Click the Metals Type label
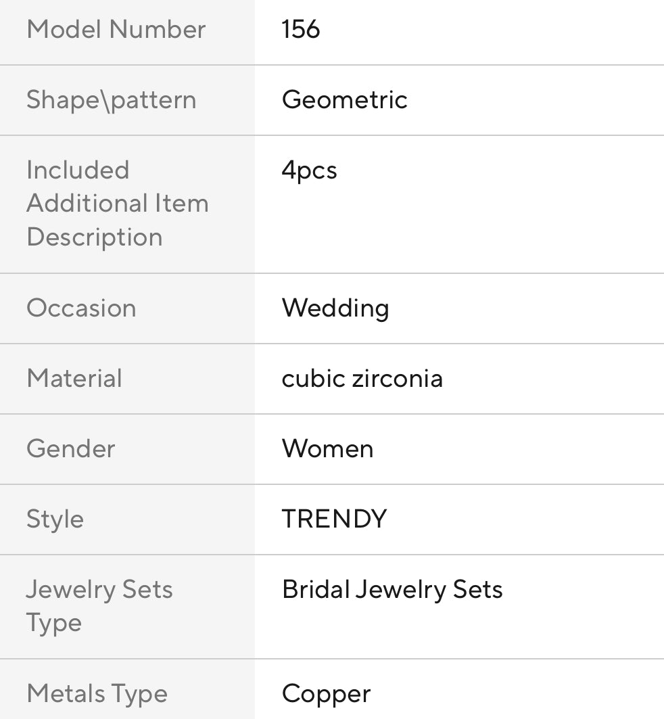Screen dimensions: 664x719 (x=97, y=694)
